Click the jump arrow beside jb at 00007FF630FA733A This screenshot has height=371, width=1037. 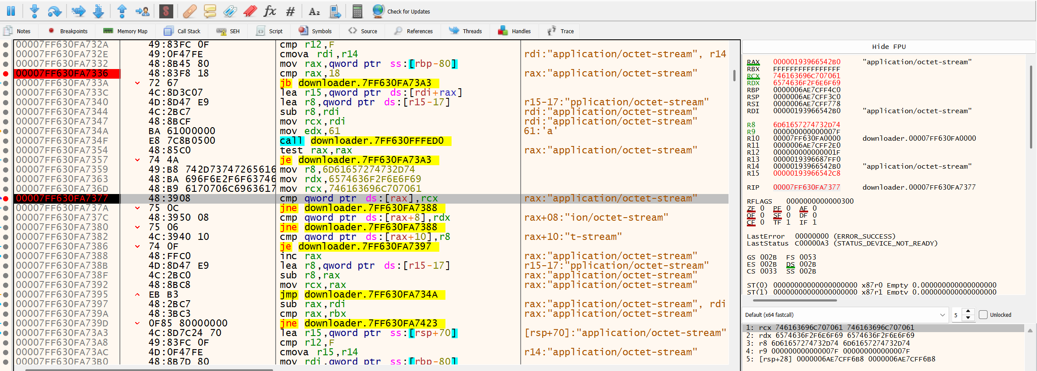tap(137, 83)
